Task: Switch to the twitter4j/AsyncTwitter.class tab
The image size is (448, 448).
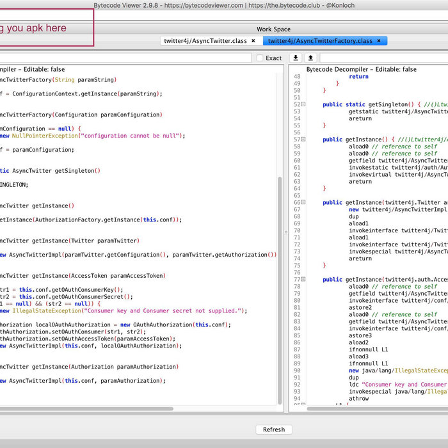Action: tap(205, 41)
